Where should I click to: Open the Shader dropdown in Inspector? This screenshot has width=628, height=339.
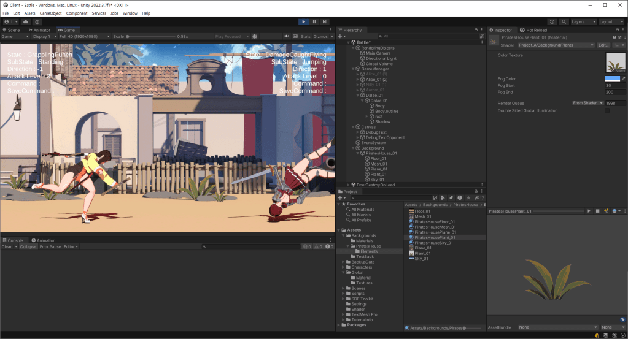click(556, 45)
